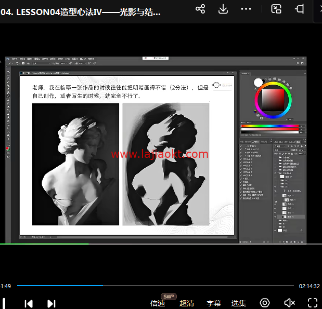Skip to the previous episode
Screen dimensions: 322x309
pos(29,304)
